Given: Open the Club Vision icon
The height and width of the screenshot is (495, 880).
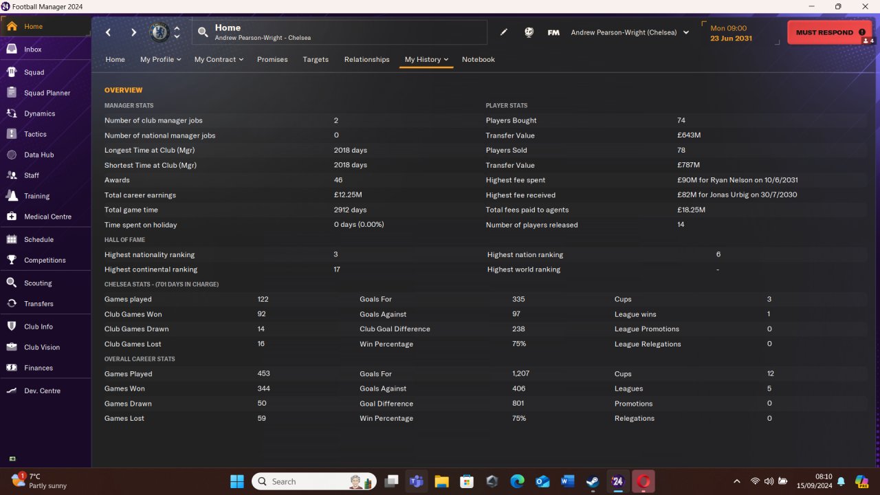Looking at the screenshot, I should click(11, 347).
